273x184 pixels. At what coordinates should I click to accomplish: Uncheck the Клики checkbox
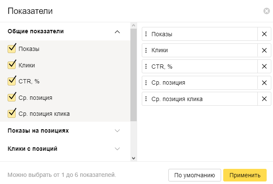tap(11, 65)
